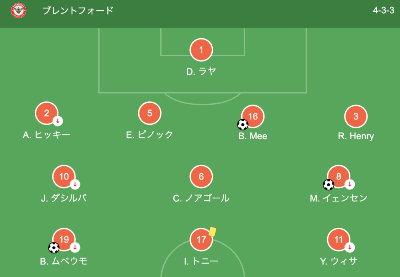Viewport: 400px width, 277px height.
Task: Select player number 6 circle
Action: tap(201, 176)
